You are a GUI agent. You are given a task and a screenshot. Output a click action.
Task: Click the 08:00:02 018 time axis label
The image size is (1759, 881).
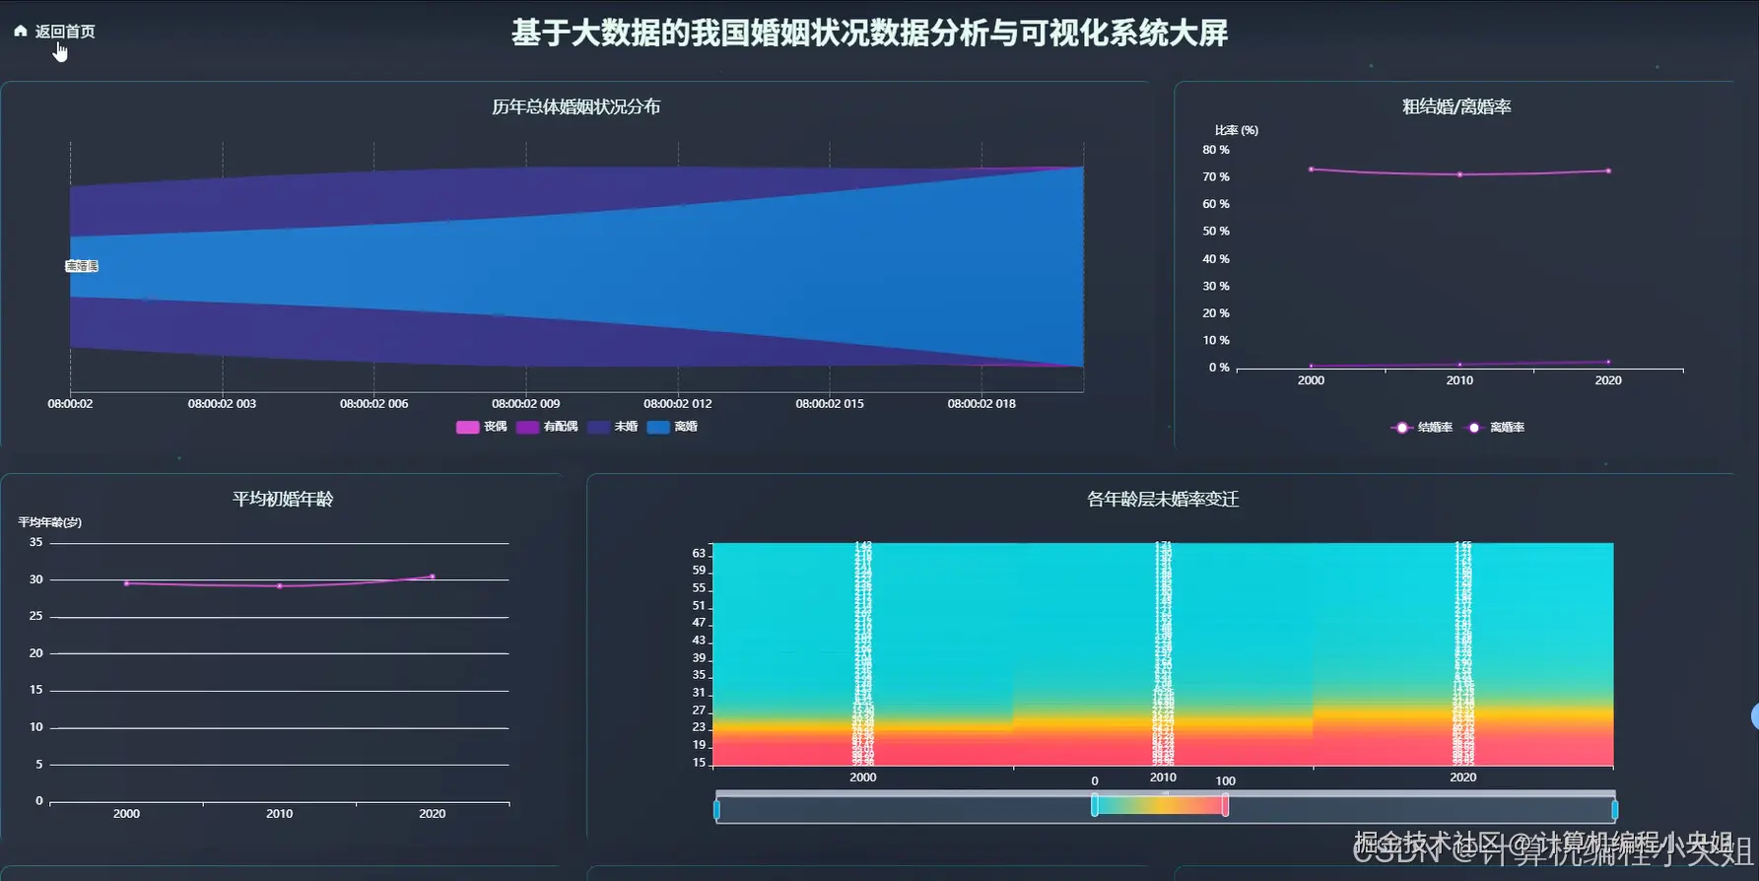pyautogui.click(x=981, y=403)
